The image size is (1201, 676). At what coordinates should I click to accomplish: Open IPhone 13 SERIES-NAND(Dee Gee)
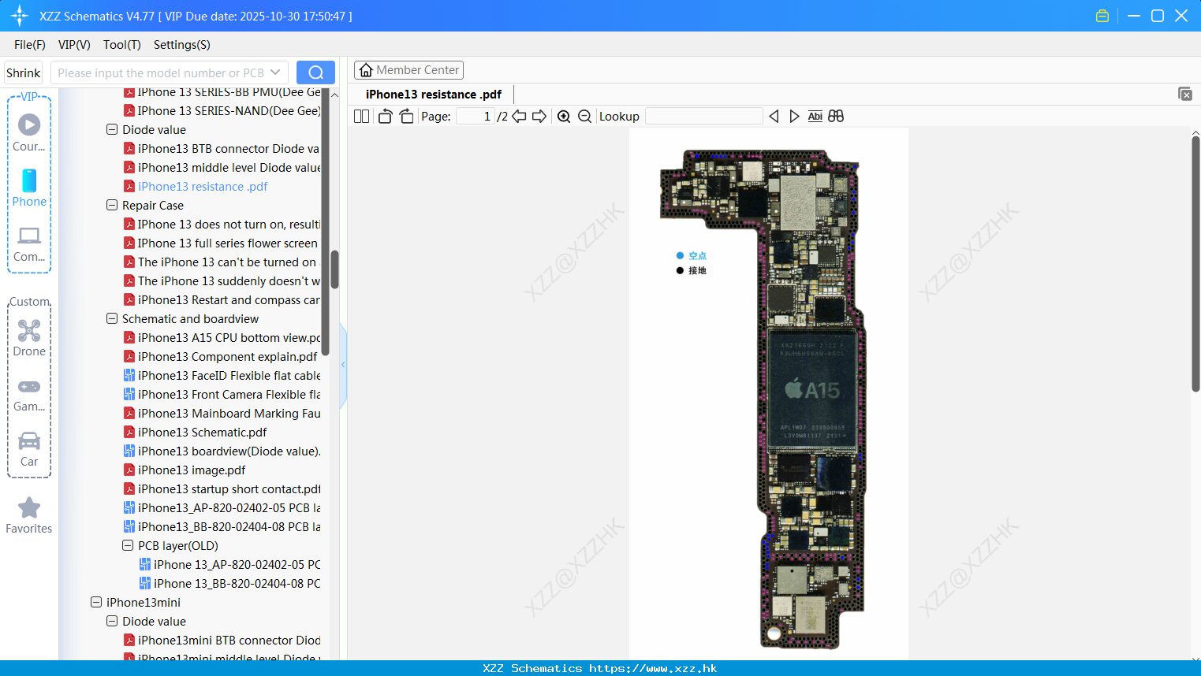229,110
